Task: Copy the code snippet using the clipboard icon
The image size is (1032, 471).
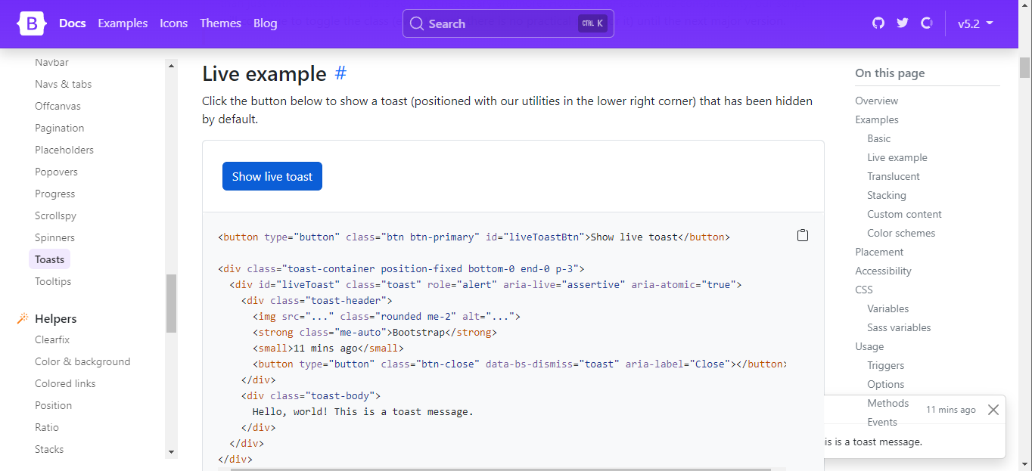Action: point(803,234)
